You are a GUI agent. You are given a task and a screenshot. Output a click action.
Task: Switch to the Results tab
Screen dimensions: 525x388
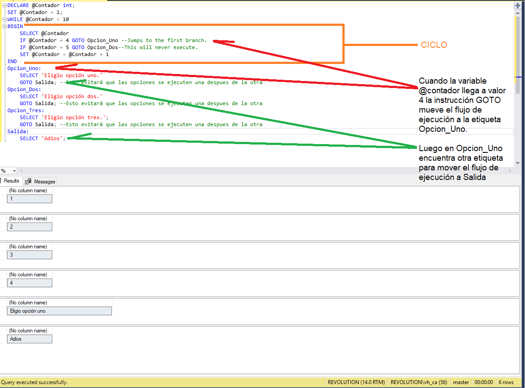[x=10, y=181]
